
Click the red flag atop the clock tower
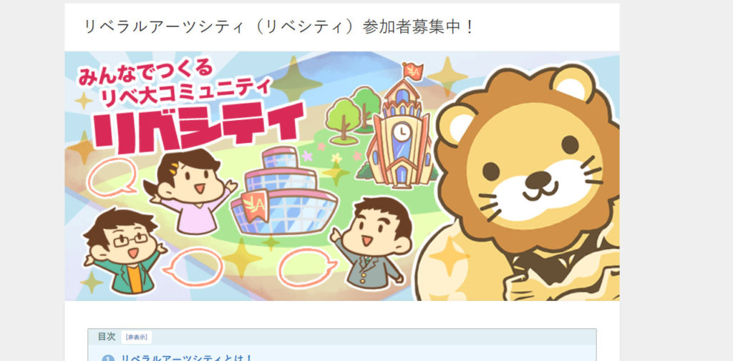pos(412,71)
